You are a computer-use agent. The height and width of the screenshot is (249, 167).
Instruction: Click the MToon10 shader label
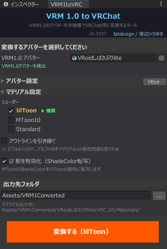[x=28, y=120]
